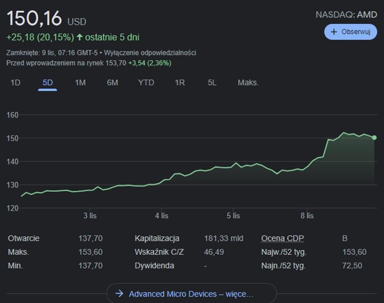384x303 pixels.
Task: Click the 8 lis date axis label
Action: click(307, 216)
